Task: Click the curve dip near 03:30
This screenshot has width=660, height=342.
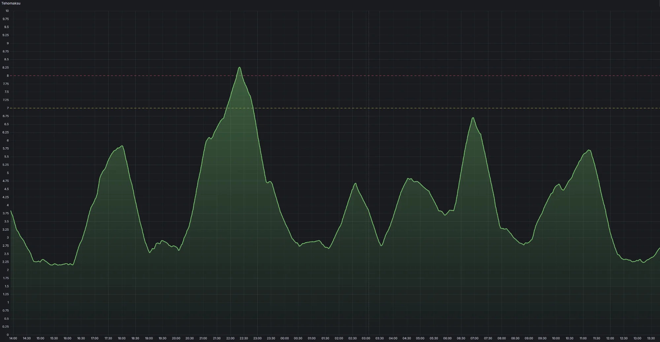Action: [381, 245]
